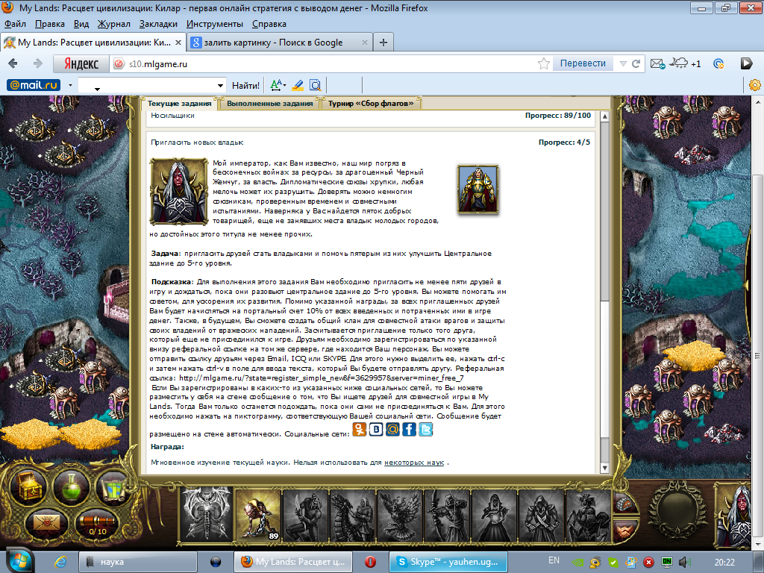This screenshot has width=764, height=573.
Task: Open the treasure chest game icon
Action: pyautogui.click(x=28, y=487)
